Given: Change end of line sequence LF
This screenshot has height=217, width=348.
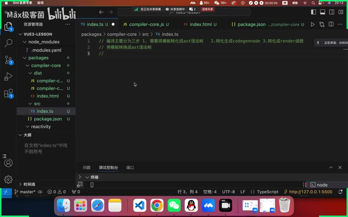Looking at the screenshot, I should point(243,192).
